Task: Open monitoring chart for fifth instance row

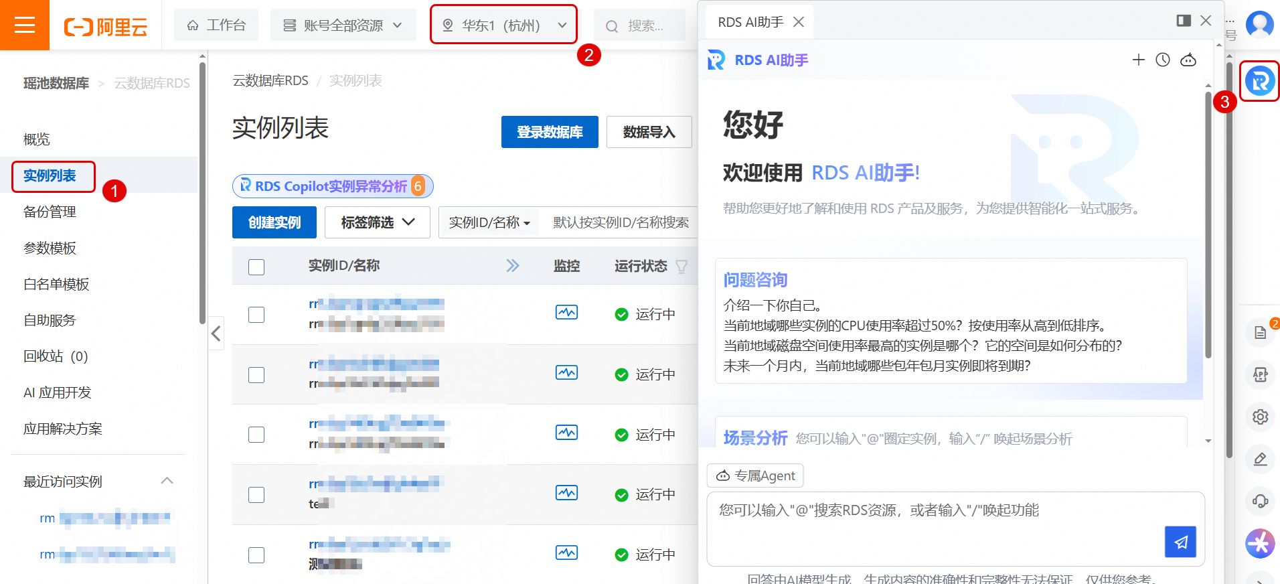Action: pos(566,553)
